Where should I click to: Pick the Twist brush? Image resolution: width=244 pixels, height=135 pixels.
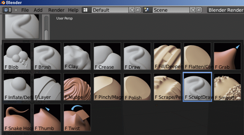click(x=77, y=118)
